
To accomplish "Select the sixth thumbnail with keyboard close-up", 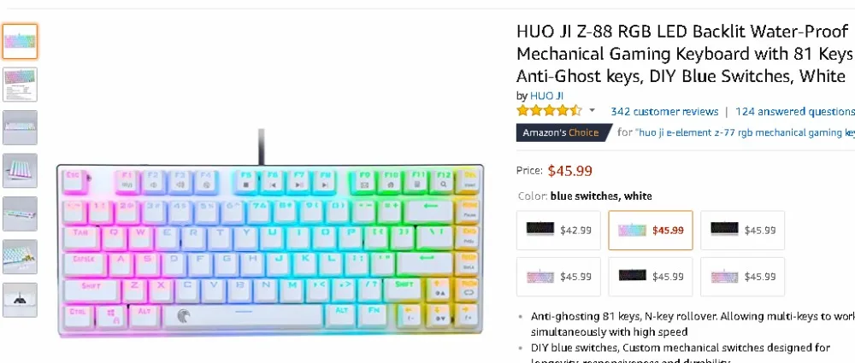I will coord(20,257).
